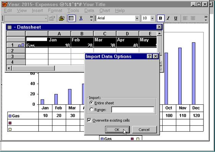Click the fox application icon in title bar

[x=4, y=4]
